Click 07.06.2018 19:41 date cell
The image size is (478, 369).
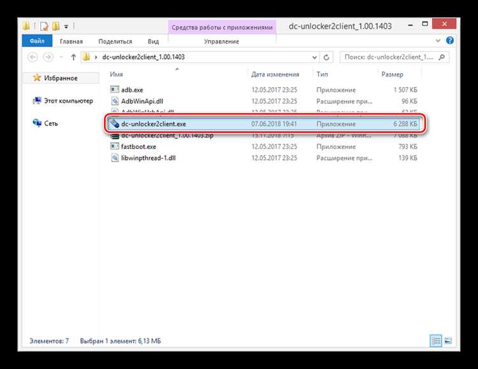[x=274, y=124]
